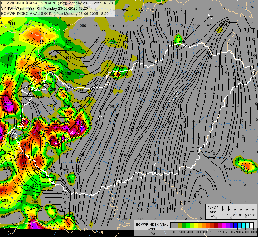Click the map value 282

[x=125, y=74]
